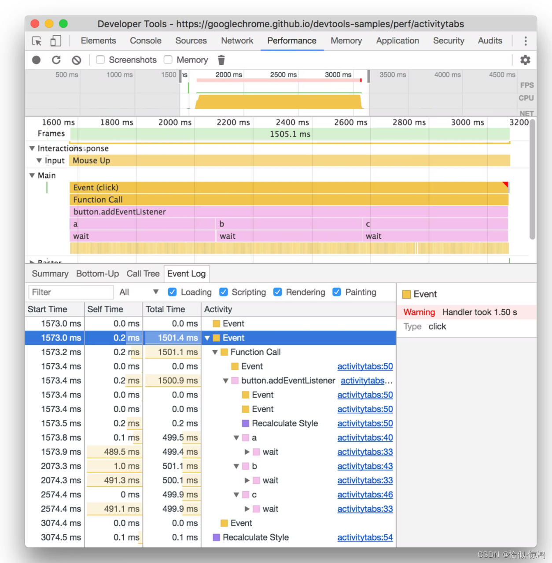Click the reload and profile icon
This screenshot has height=563, width=552.
(56, 60)
